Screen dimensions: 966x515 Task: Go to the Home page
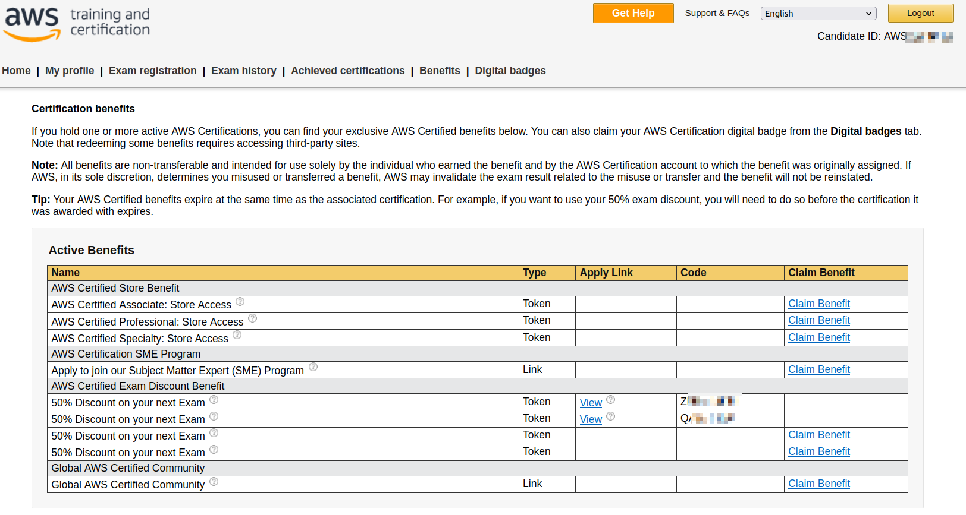coord(16,71)
